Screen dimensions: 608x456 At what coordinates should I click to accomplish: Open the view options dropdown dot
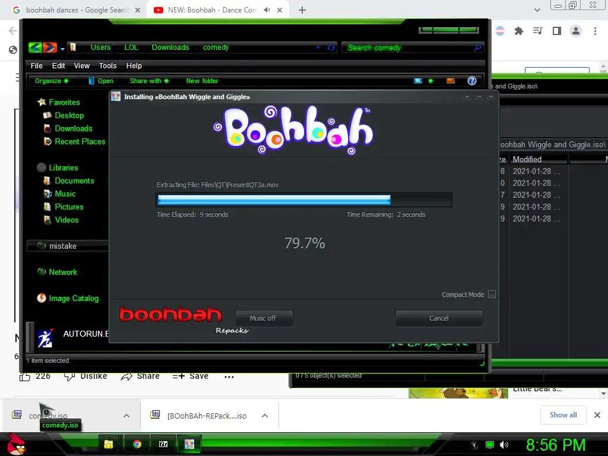click(x=430, y=81)
